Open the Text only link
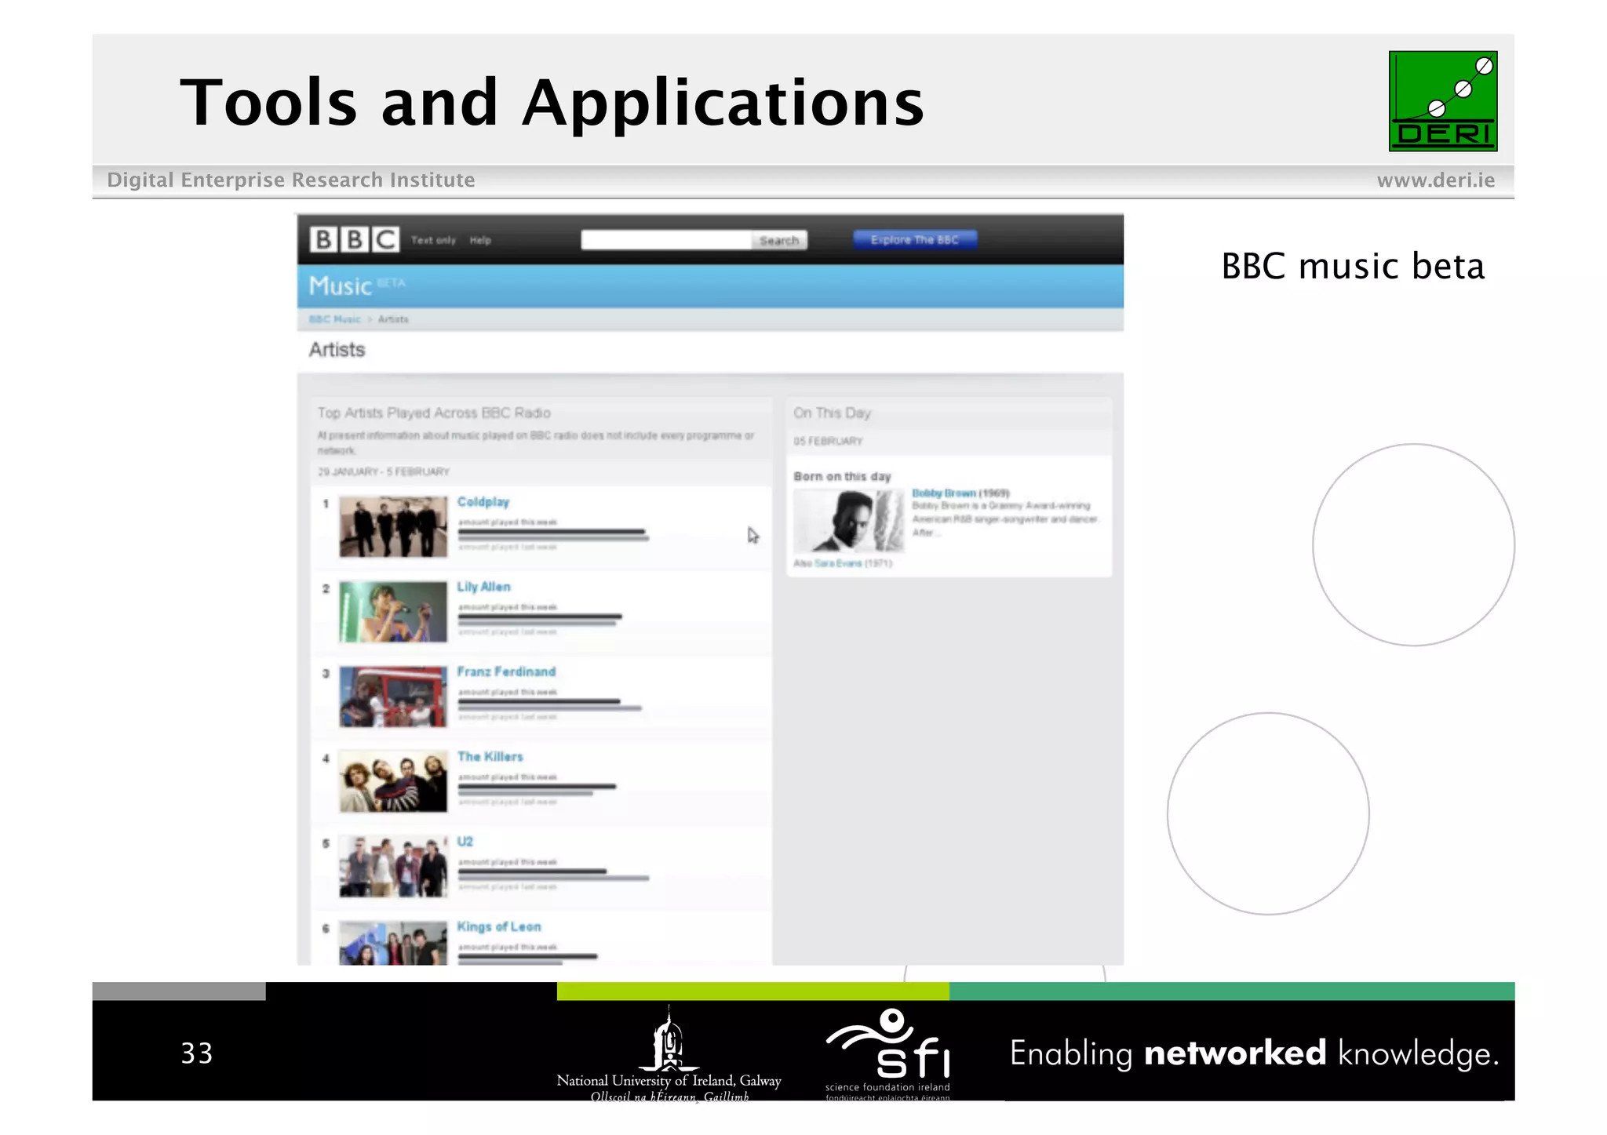This screenshot has height=1135, width=1607. [433, 240]
